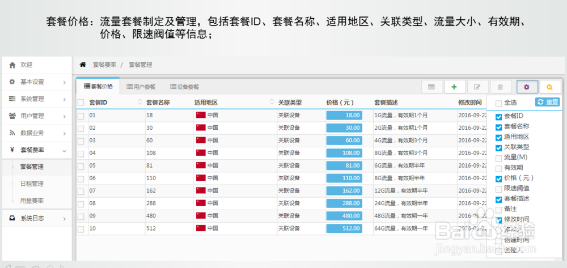This screenshot has width=567, height=268.
Task: Click the China flag in row 01
Action: 201,115
